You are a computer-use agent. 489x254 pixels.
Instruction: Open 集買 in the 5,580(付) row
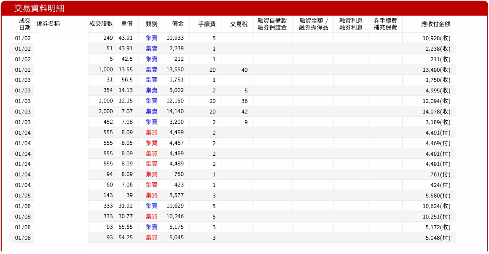tap(151, 195)
